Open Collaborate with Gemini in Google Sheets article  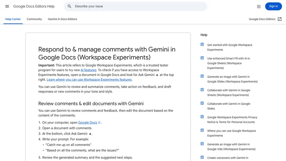click(229, 93)
